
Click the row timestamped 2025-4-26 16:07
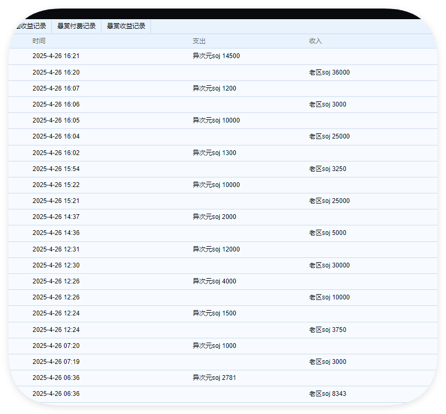click(x=56, y=88)
